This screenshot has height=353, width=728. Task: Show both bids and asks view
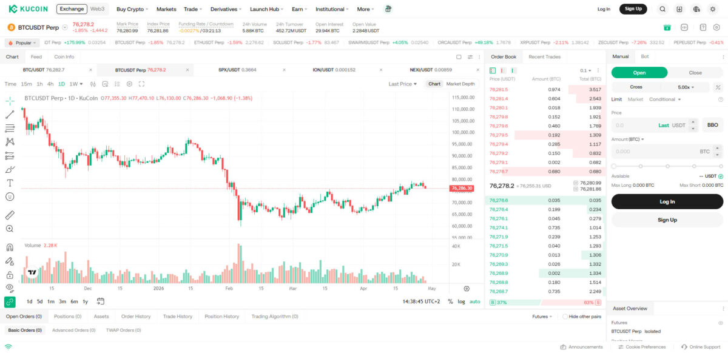coord(493,70)
